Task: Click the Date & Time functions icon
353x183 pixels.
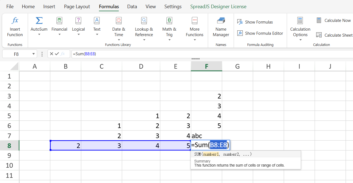Action: coord(118,21)
